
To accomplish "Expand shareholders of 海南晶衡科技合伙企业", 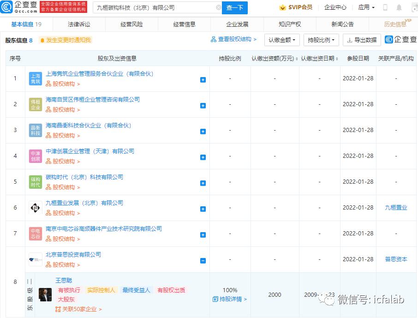I will coord(203,132).
